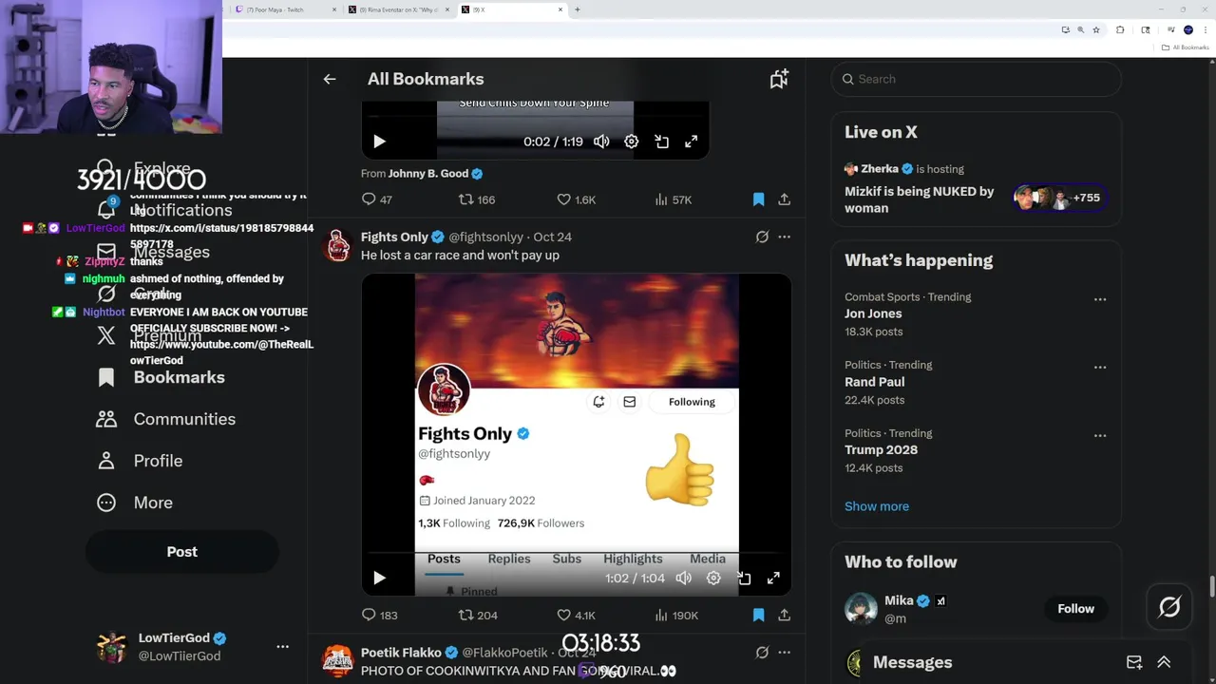Open Notifications in the sidebar

(x=164, y=210)
